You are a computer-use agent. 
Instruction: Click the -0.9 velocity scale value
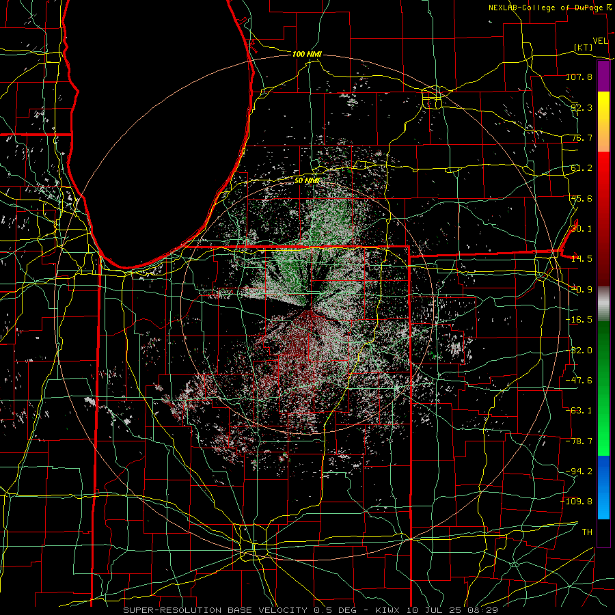click(582, 290)
